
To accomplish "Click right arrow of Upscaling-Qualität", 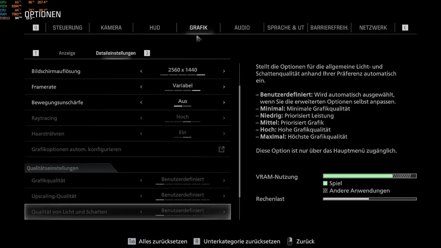I will coord(224,196).
